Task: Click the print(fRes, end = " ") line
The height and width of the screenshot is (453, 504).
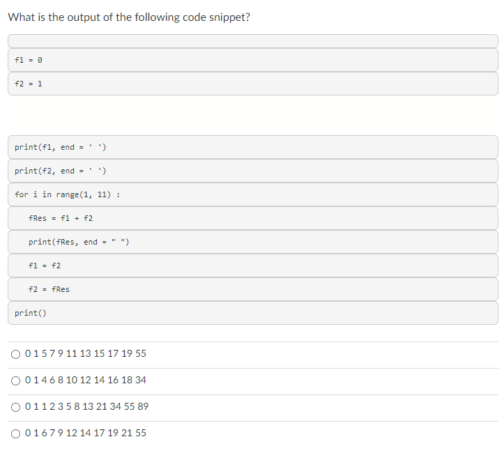Action: (79, 243)
